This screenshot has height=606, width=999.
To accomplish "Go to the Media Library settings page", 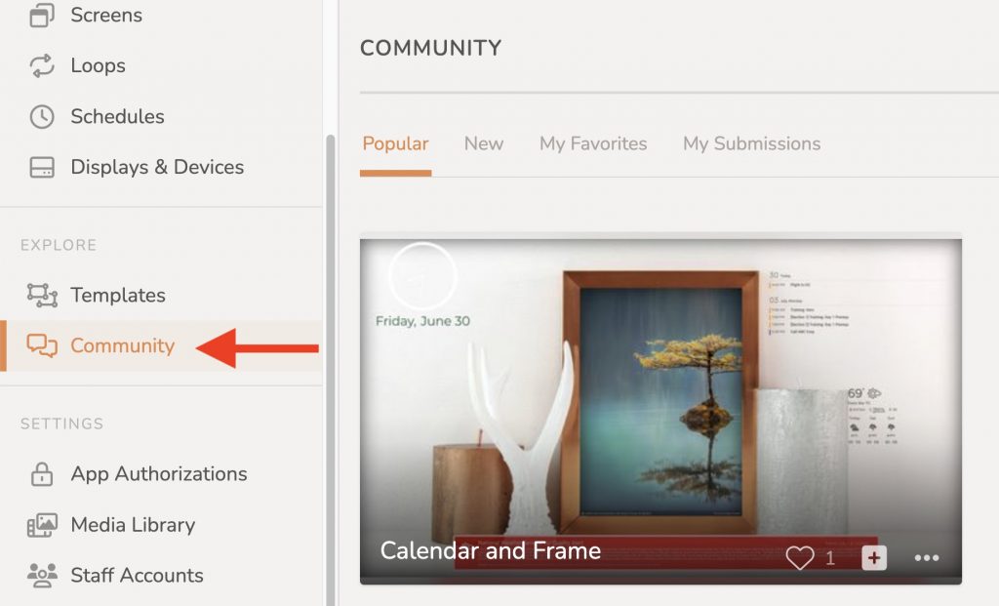I will pos(133,525).
